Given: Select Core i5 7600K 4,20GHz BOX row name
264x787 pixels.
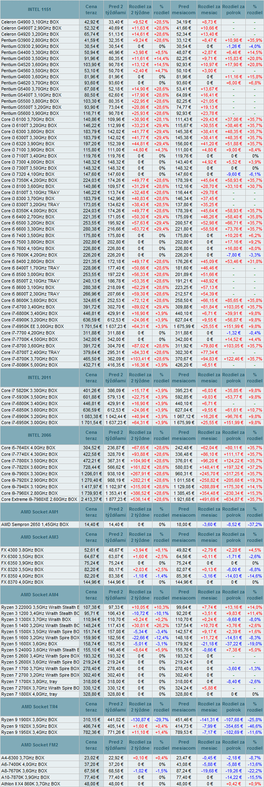Looking at the screenshot, I should (x=29, y=255).
